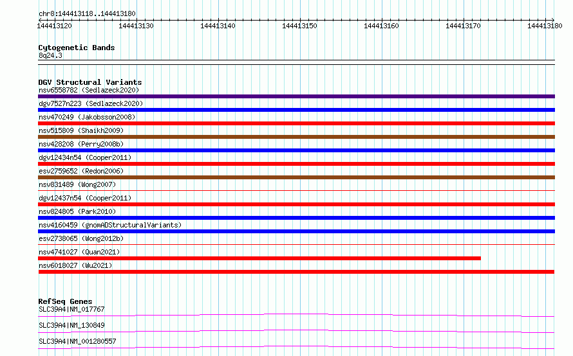Click the red bar under dgv12437n54
Viewport: 573px width, 356px height.
[x=296, y=204]
